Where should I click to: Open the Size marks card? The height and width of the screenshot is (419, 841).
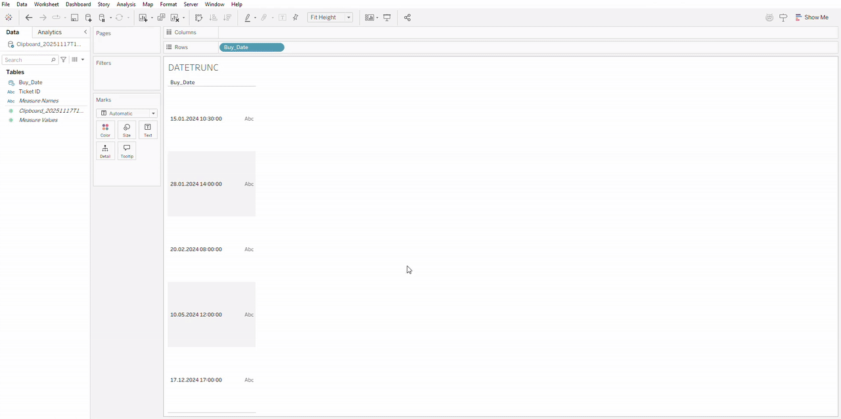point(126,130)
